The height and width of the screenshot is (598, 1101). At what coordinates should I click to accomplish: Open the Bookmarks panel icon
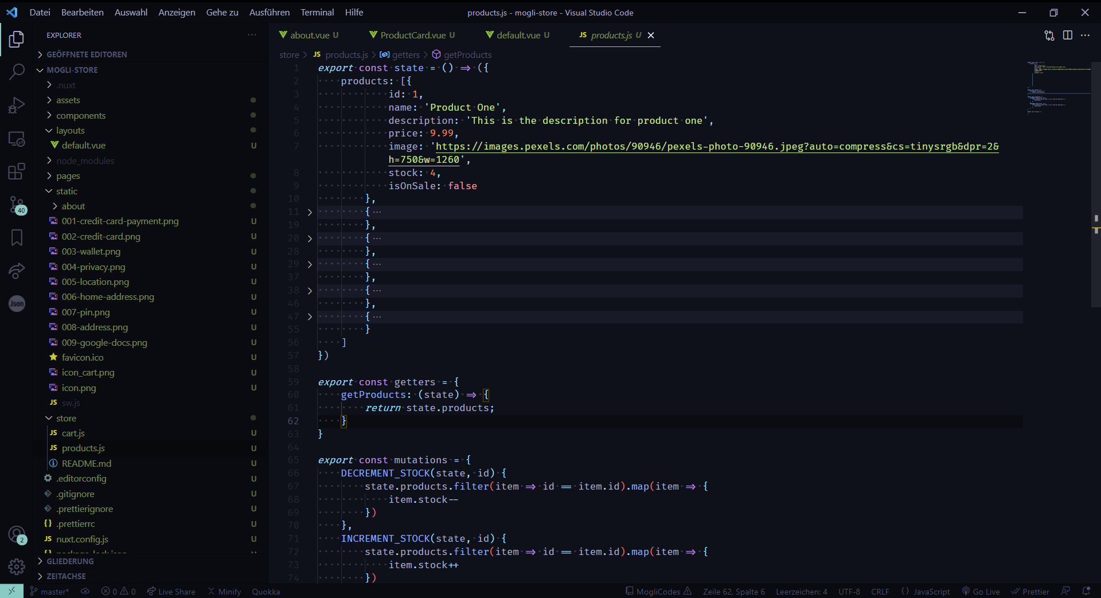tap(17, 237)
